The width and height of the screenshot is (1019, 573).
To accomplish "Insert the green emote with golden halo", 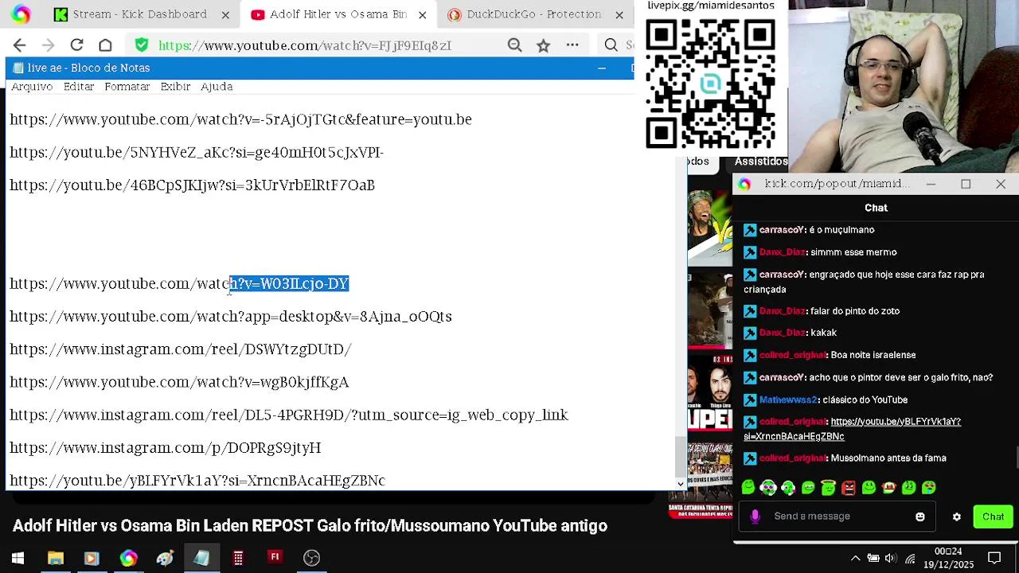I will [x=829, y=487].
